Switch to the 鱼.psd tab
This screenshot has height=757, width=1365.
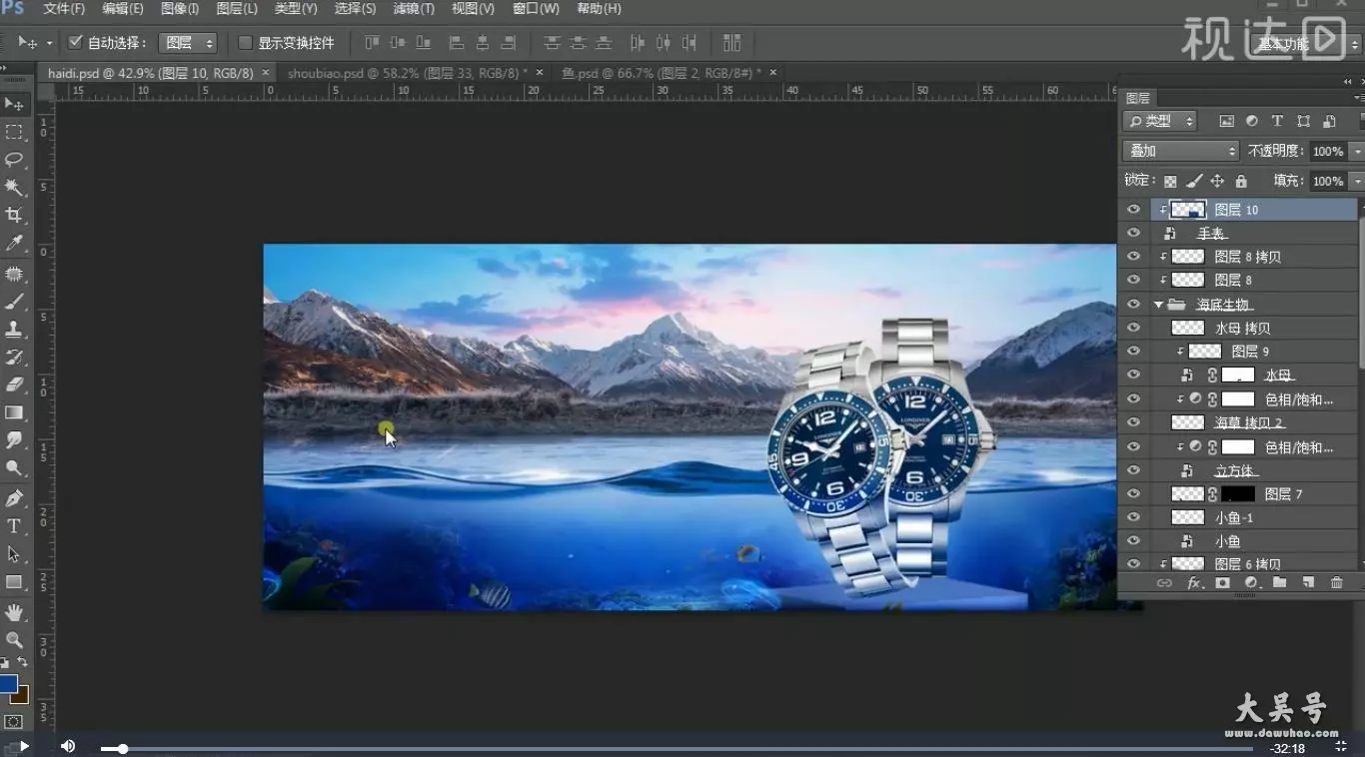tap(662, 73)
